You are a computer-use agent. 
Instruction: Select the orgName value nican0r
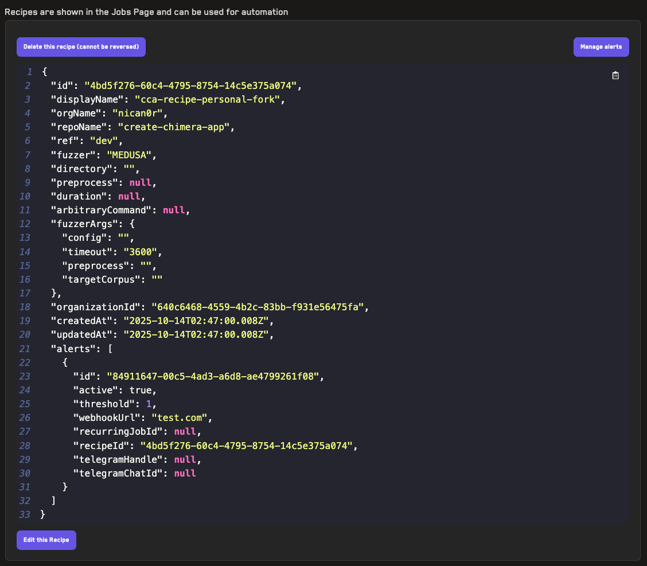[138, 113]
